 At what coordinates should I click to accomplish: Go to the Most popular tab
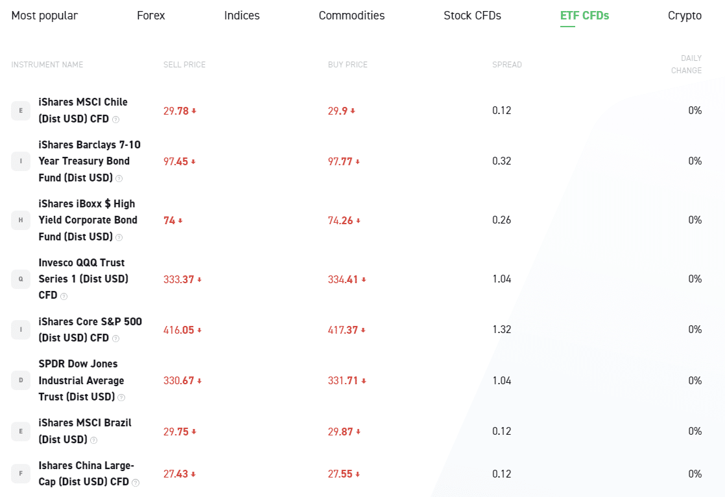click(x=45, y=16)
